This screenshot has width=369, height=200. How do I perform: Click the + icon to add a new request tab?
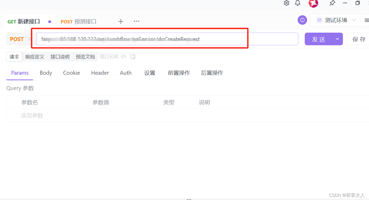coord(121,21)
